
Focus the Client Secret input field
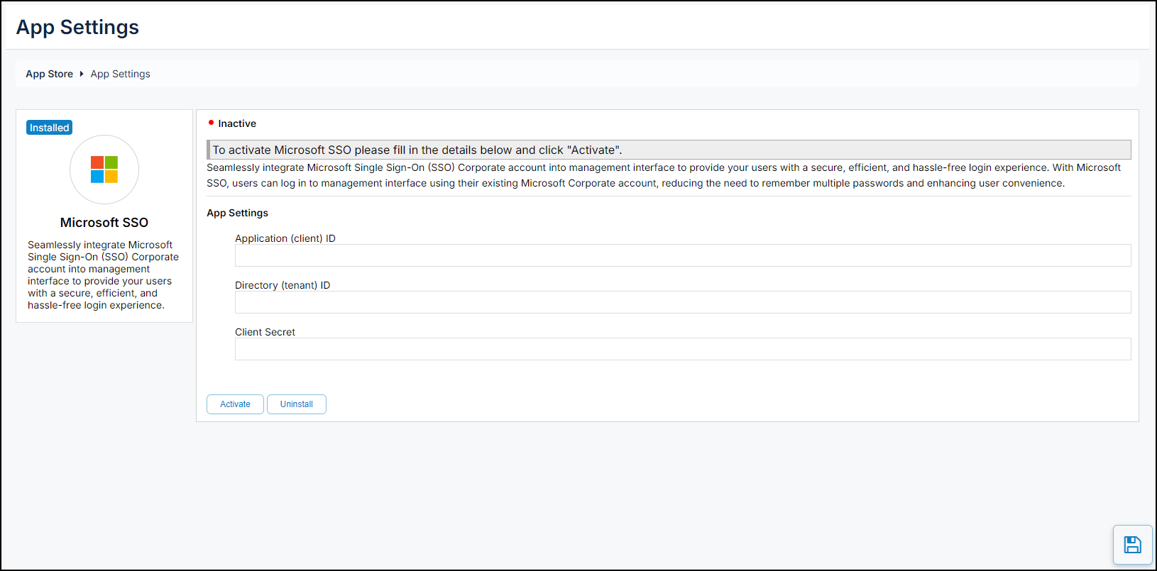[682, 349]
